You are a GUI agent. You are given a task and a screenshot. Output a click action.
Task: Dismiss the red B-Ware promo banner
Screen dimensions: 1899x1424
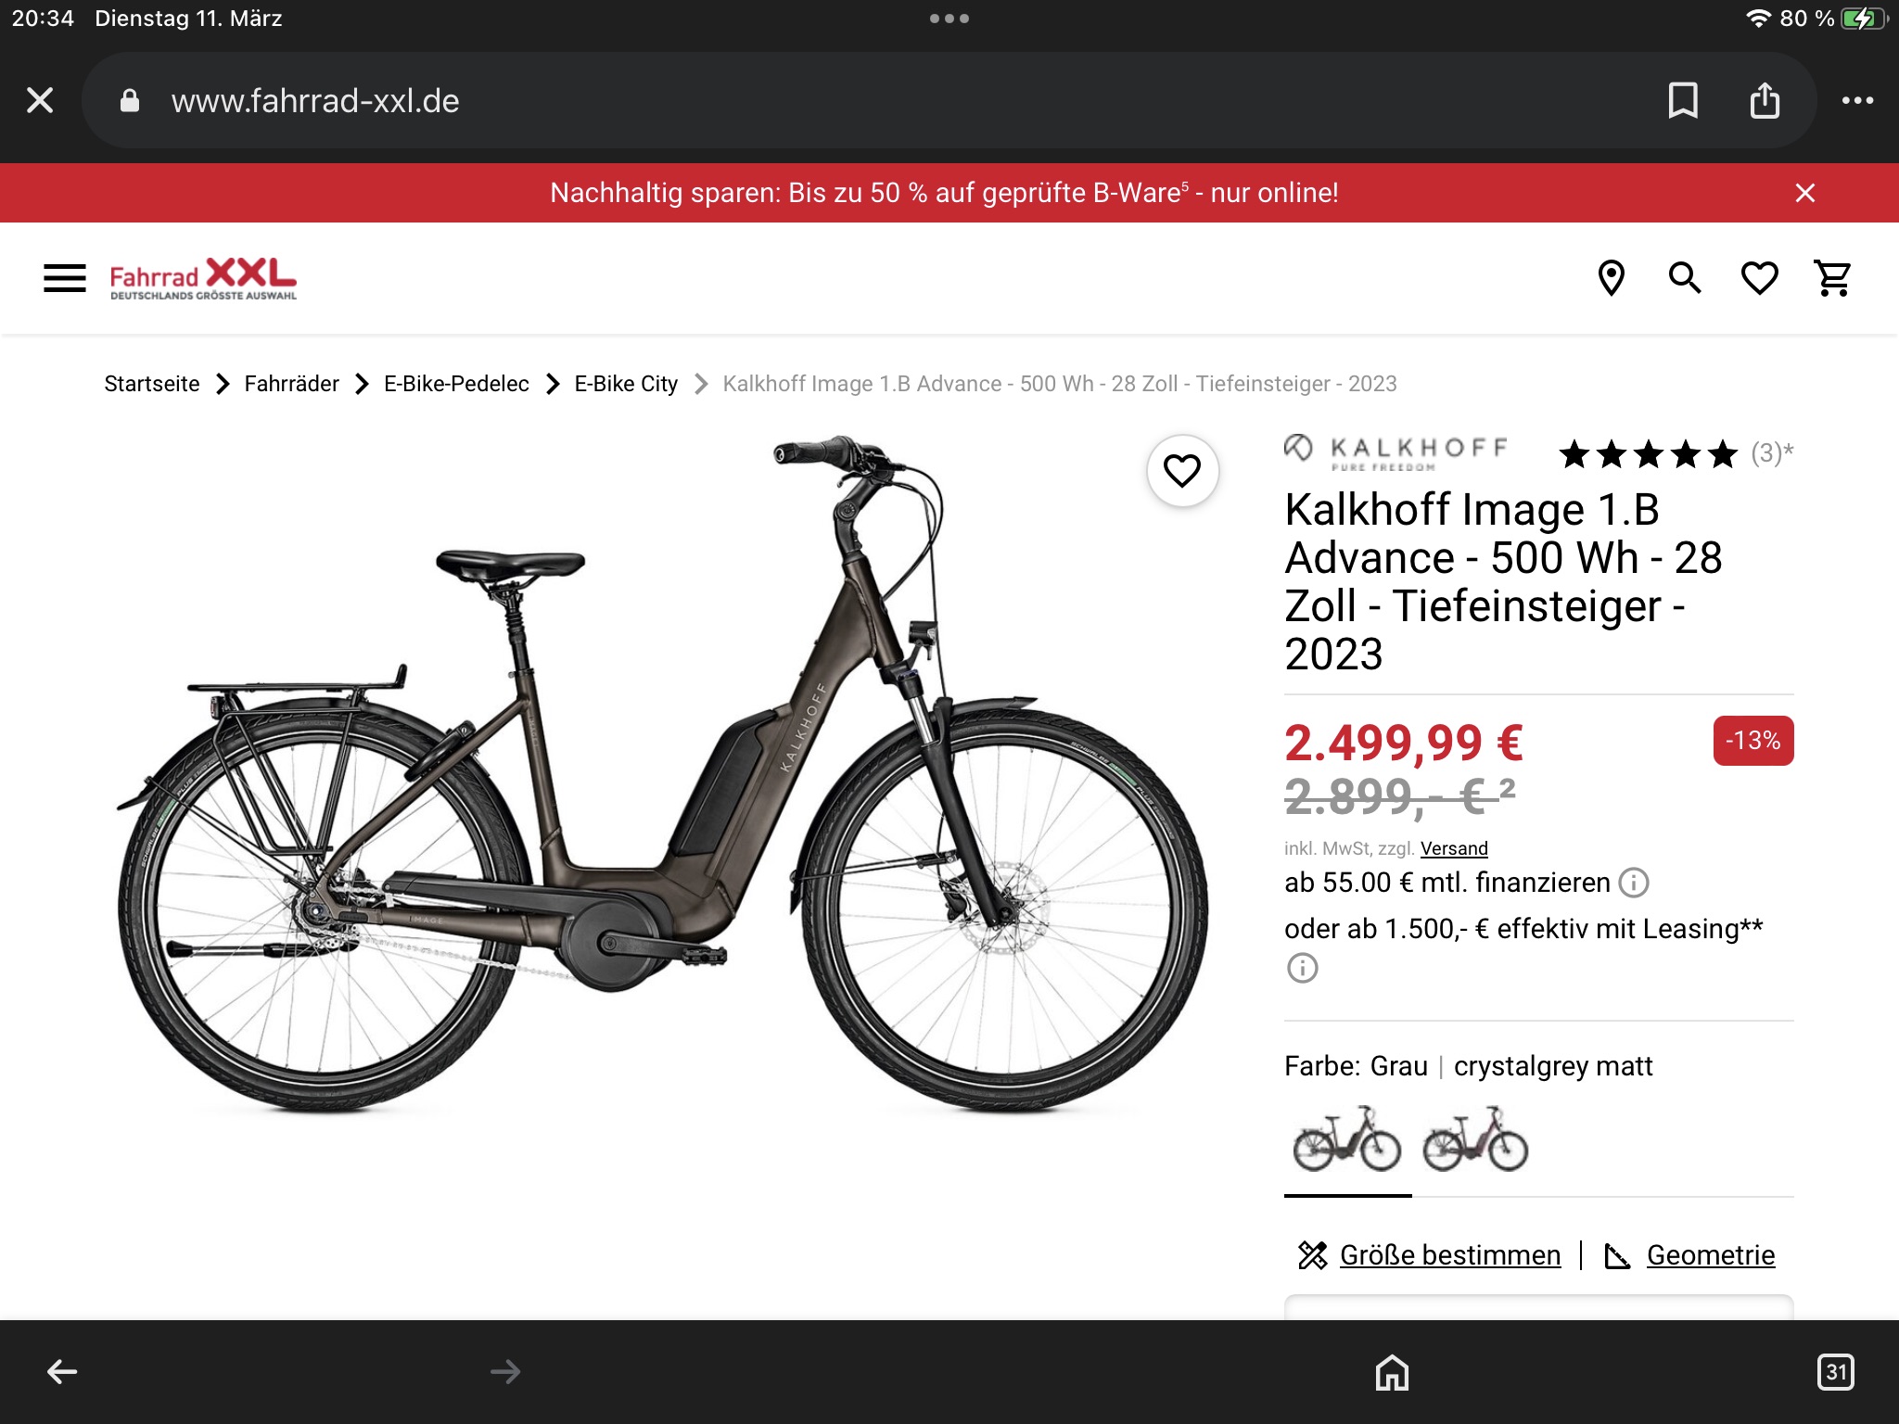tap(1804, 193)
